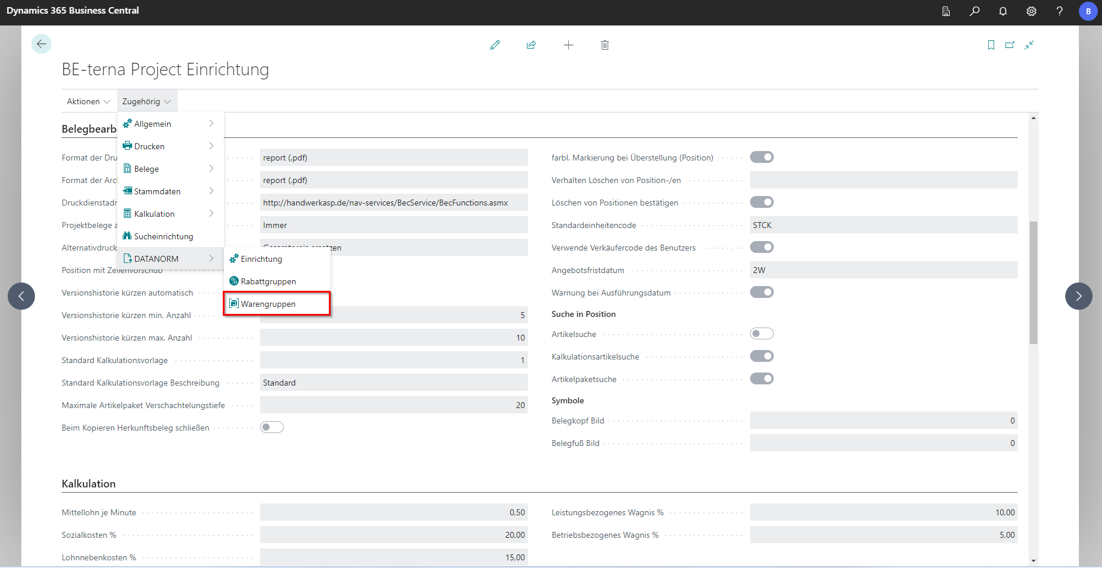Click the bookmark icon
The height and width of the screenshot is (568, 1102).
coord(991,45)
